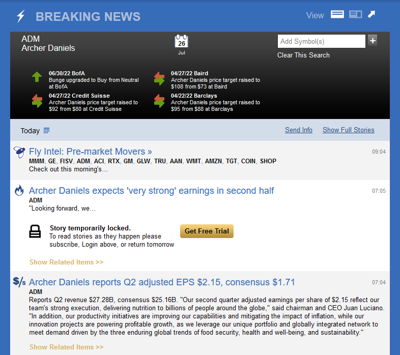Click the arrows icon beside Credit Suisse item
The image size is (400, 355).
pos(37,101)
